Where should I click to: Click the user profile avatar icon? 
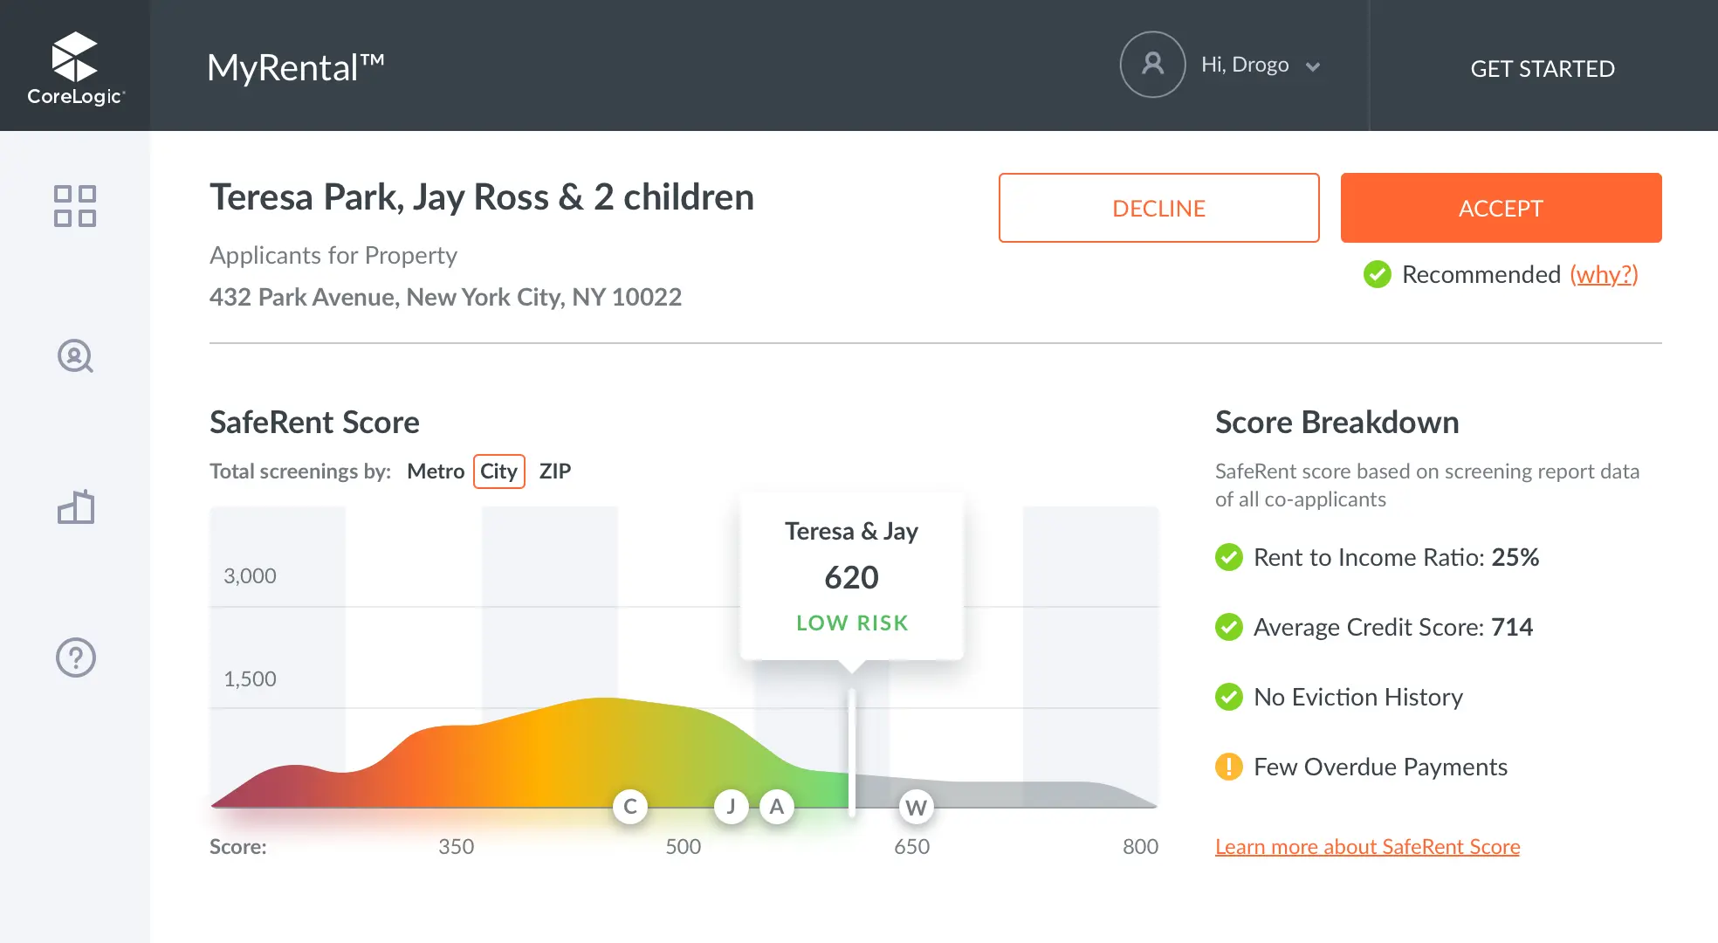click(x=1152, y=65)
